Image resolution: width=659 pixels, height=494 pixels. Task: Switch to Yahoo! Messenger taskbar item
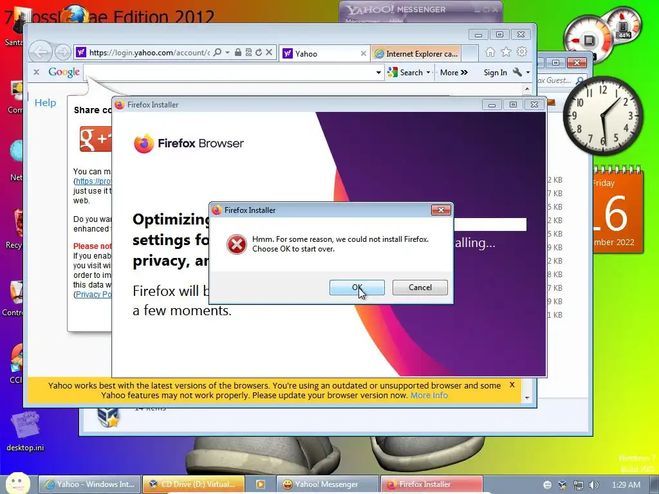327,484
